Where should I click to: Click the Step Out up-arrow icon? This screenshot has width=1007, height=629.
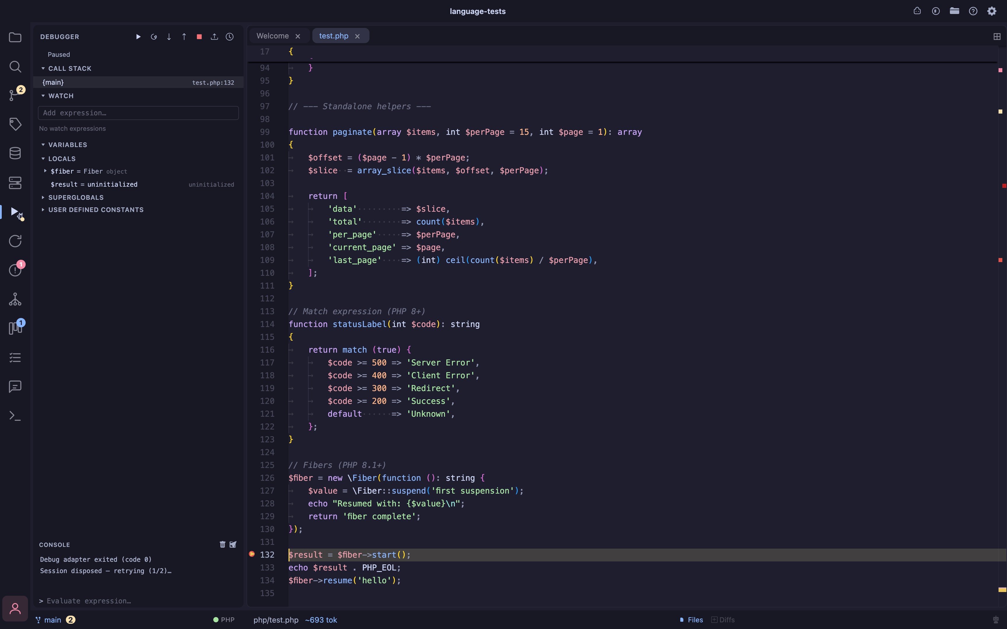pyautogui.click(x=184, y=37)
